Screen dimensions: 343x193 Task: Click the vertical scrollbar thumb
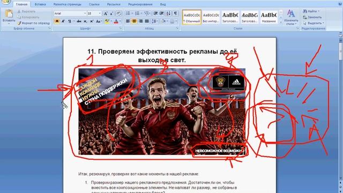click(341, 51)
